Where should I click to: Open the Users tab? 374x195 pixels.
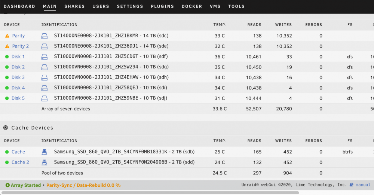click(101, 6)
